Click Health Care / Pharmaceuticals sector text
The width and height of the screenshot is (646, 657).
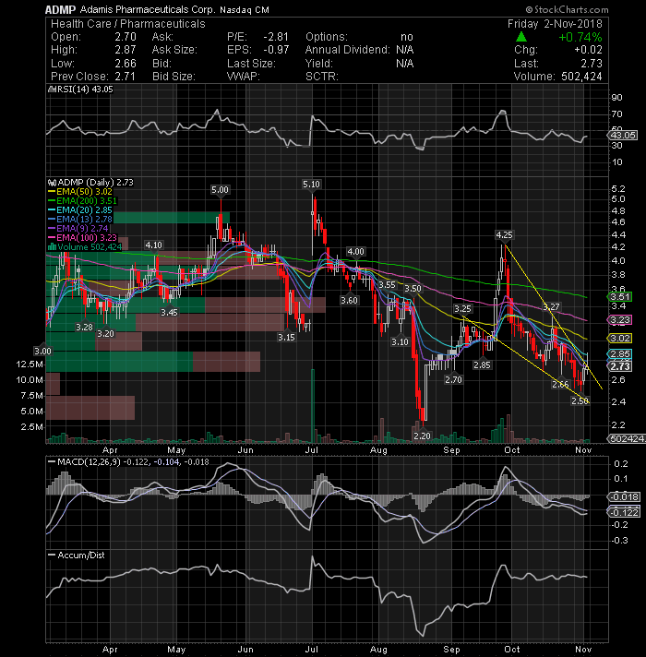pos(127,24)
